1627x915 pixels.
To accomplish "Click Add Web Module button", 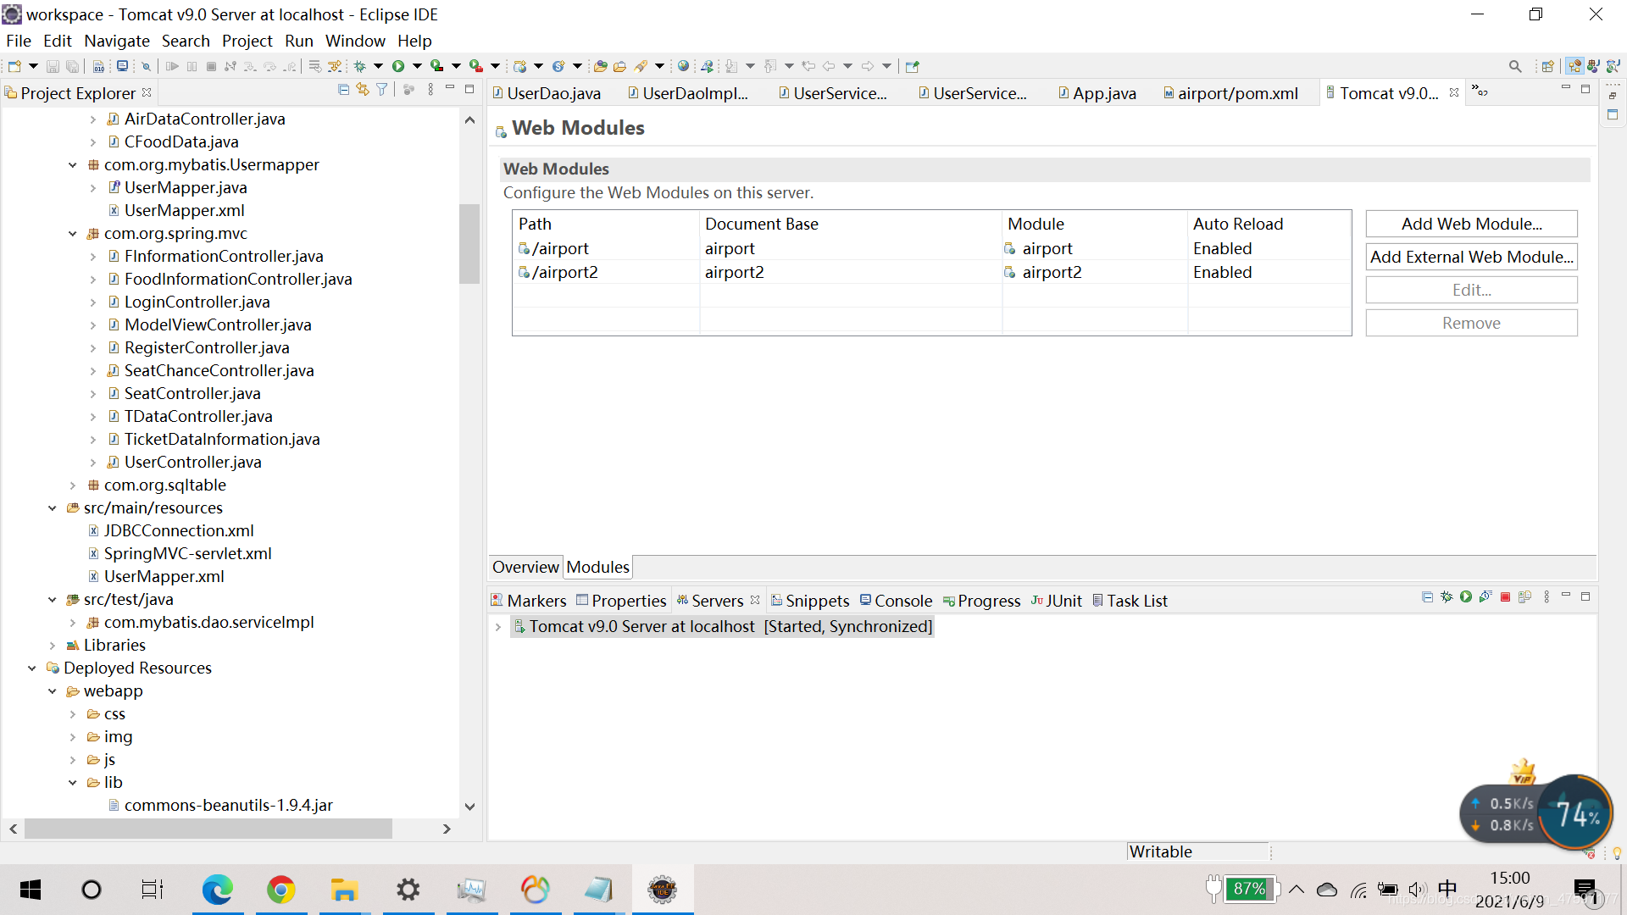I will pos(1471,224).
